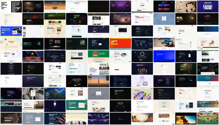Viewport: 219px width, 125px height.
Task: Click the white petals with card thumbnail
Action: click(x=33, y=93)
